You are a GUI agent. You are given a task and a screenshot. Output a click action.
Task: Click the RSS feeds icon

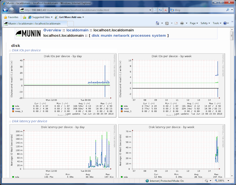coord(167,23)
